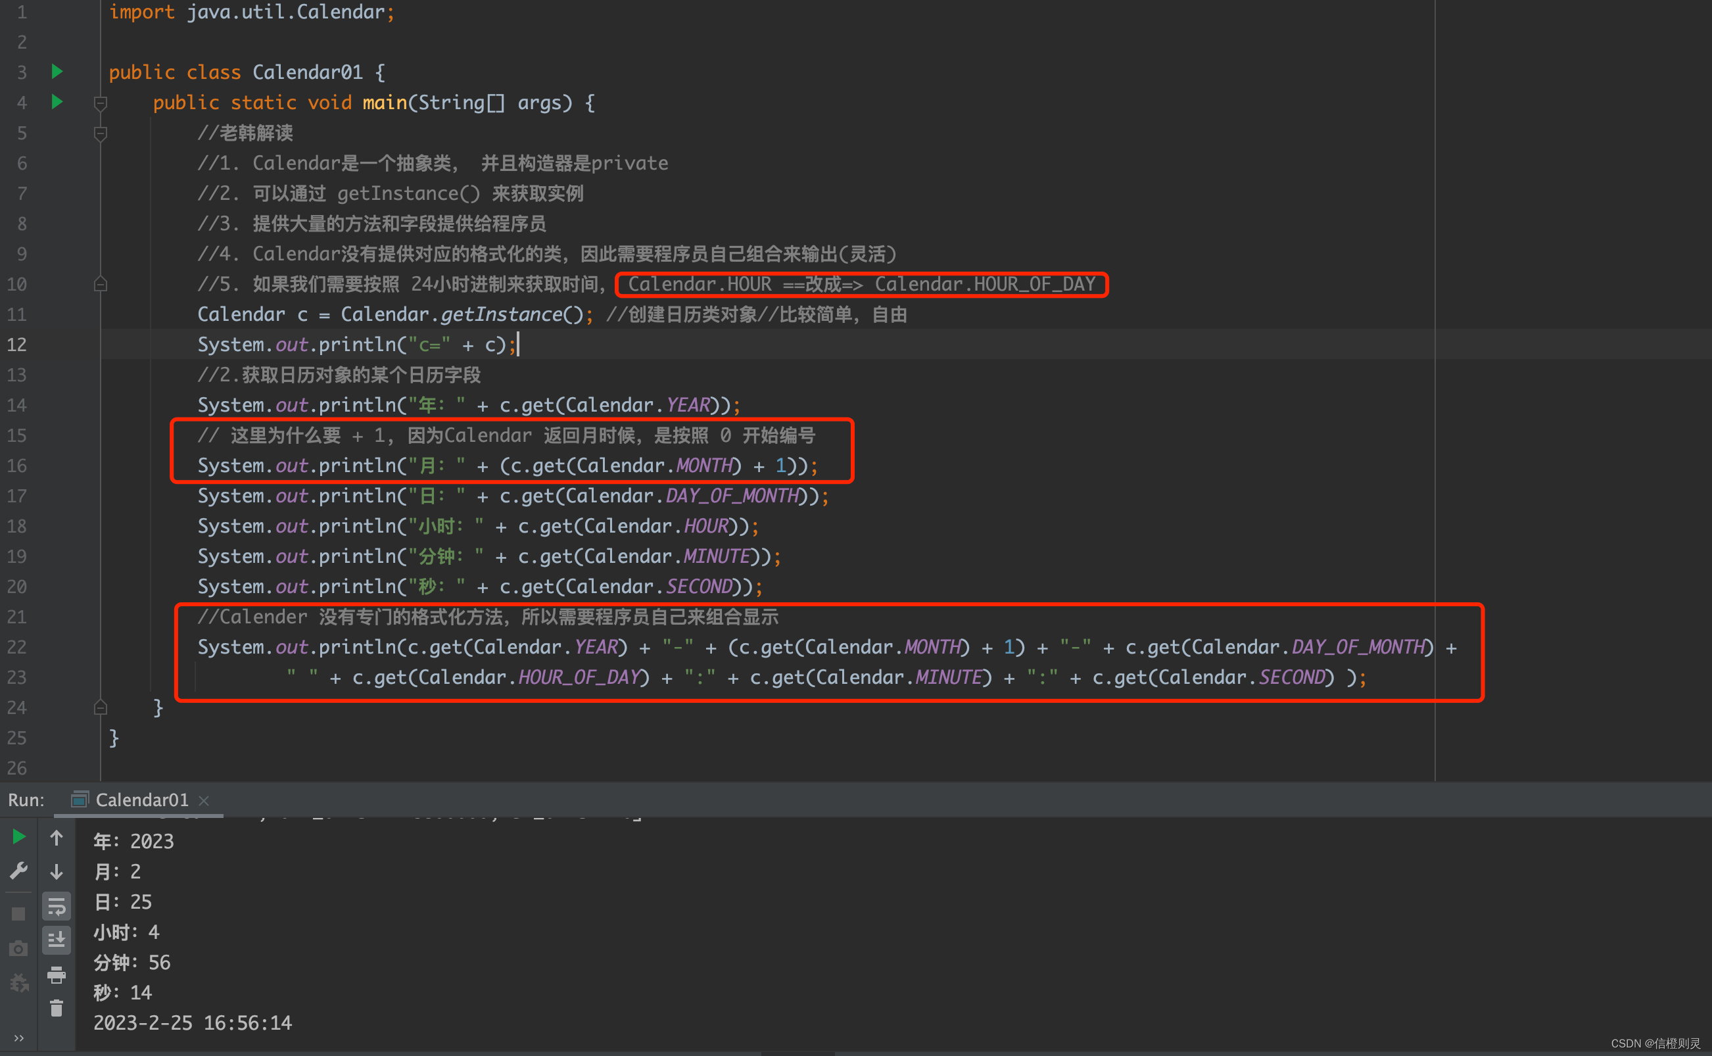Click the greyed debug bug icon in the Run panel
The width and height of the screenshot is (1712, 1056).
19,982
